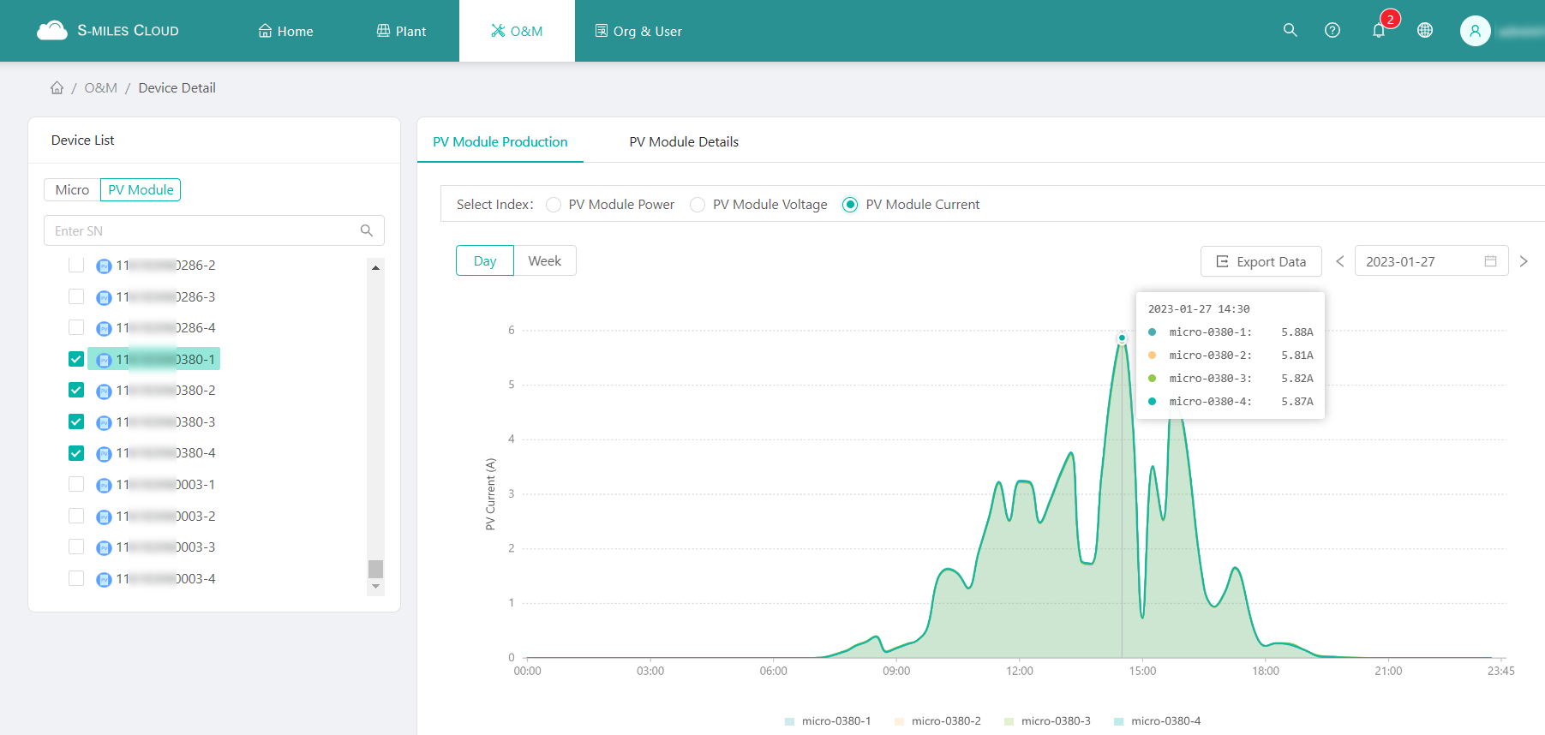Toggle micro-0380-3 legend color swatch
Viewport: 1545px width, 735px height.
point(1009,721)
